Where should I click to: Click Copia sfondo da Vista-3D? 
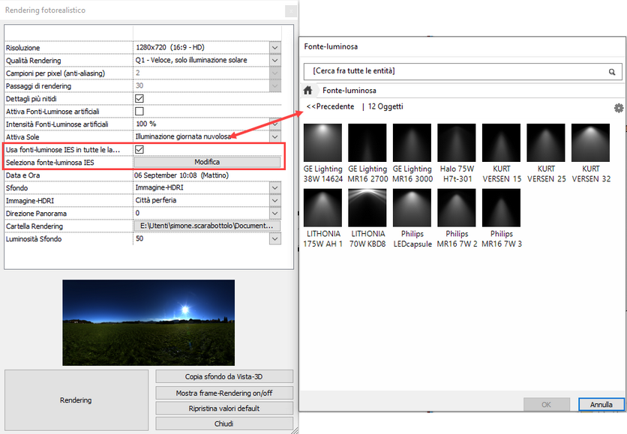tap(224, 376)
